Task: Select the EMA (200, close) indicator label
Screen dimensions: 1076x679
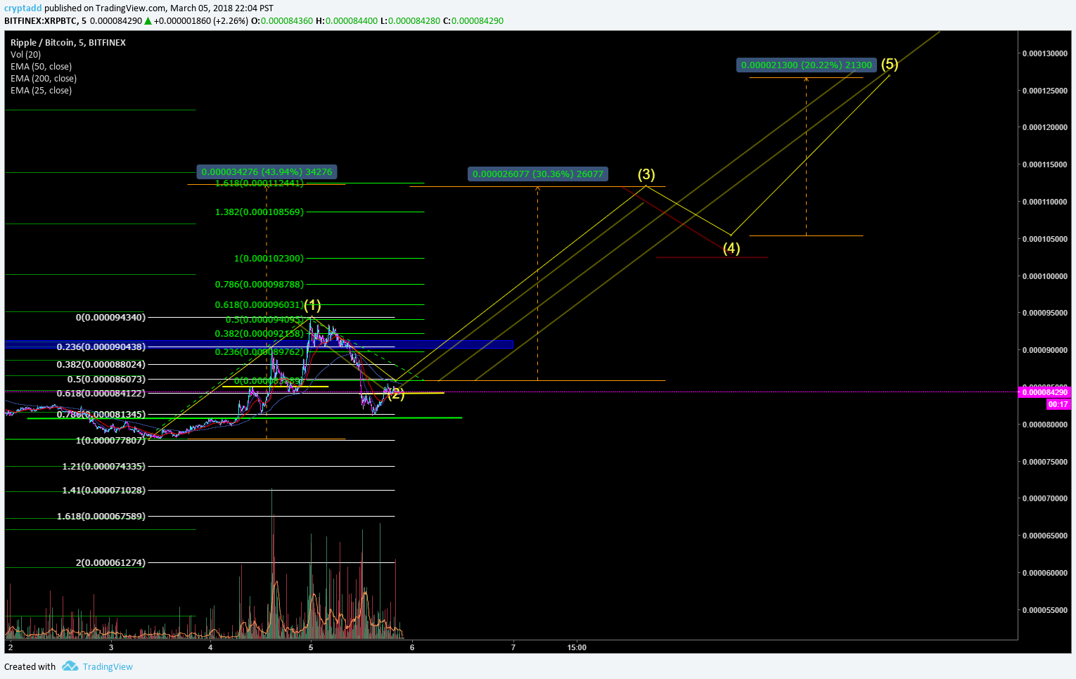Action: [x=44, y=79]
